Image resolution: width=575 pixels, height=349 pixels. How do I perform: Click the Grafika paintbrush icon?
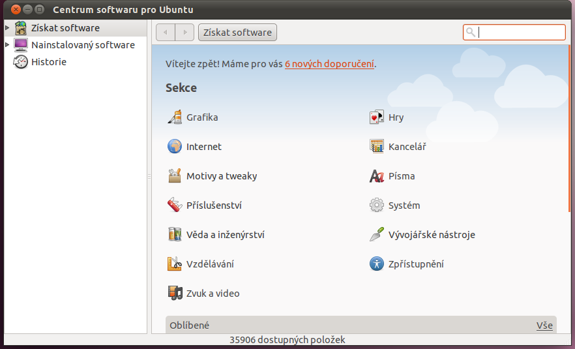coord(175,117)
